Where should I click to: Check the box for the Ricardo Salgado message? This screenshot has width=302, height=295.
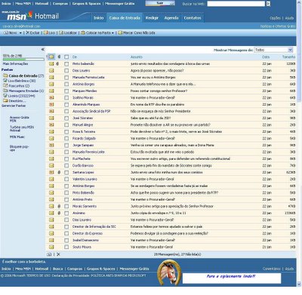click(66, 139)
